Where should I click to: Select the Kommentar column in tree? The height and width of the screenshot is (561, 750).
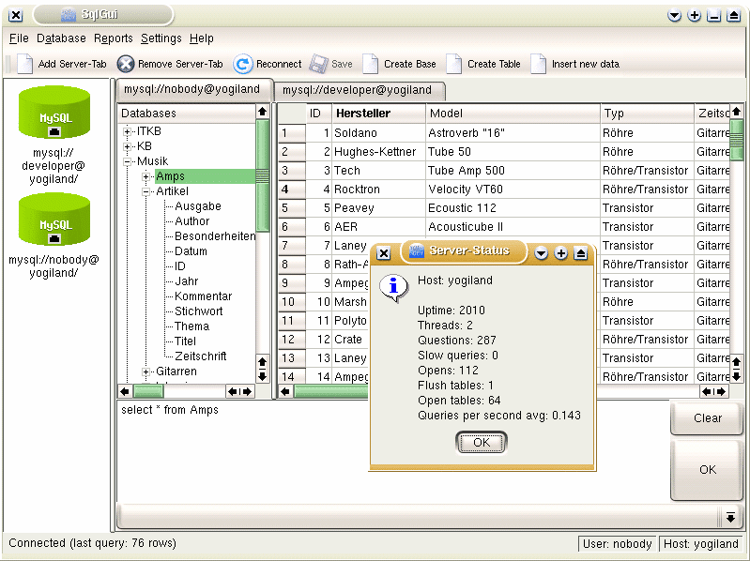(204, 296)
